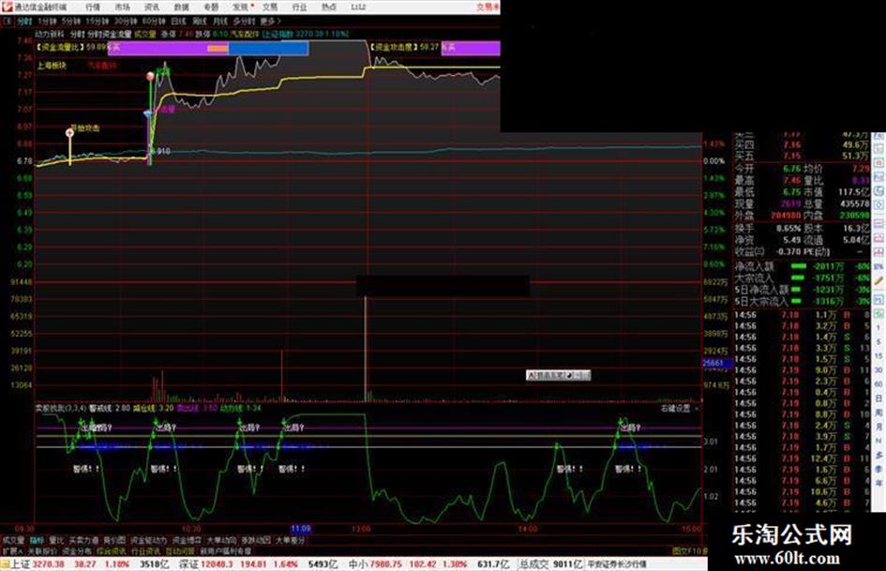Select the 大单动向 indicator tab
886x571 pixels.
pyautogui.click(x=221, y=540)
